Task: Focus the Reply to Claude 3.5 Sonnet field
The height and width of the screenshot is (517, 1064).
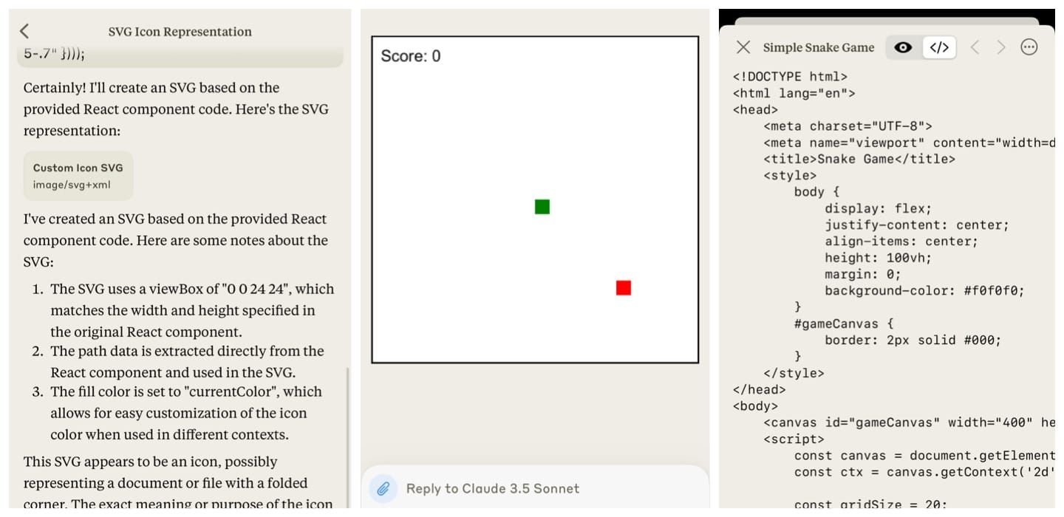Action: pyautogui.click(x=492, y=488)
